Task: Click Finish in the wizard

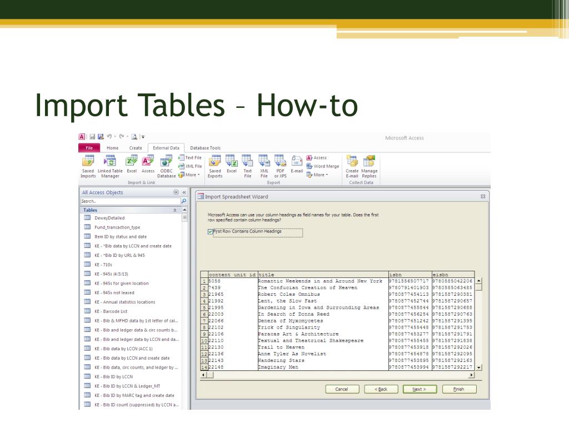Action: click(459, 389)
